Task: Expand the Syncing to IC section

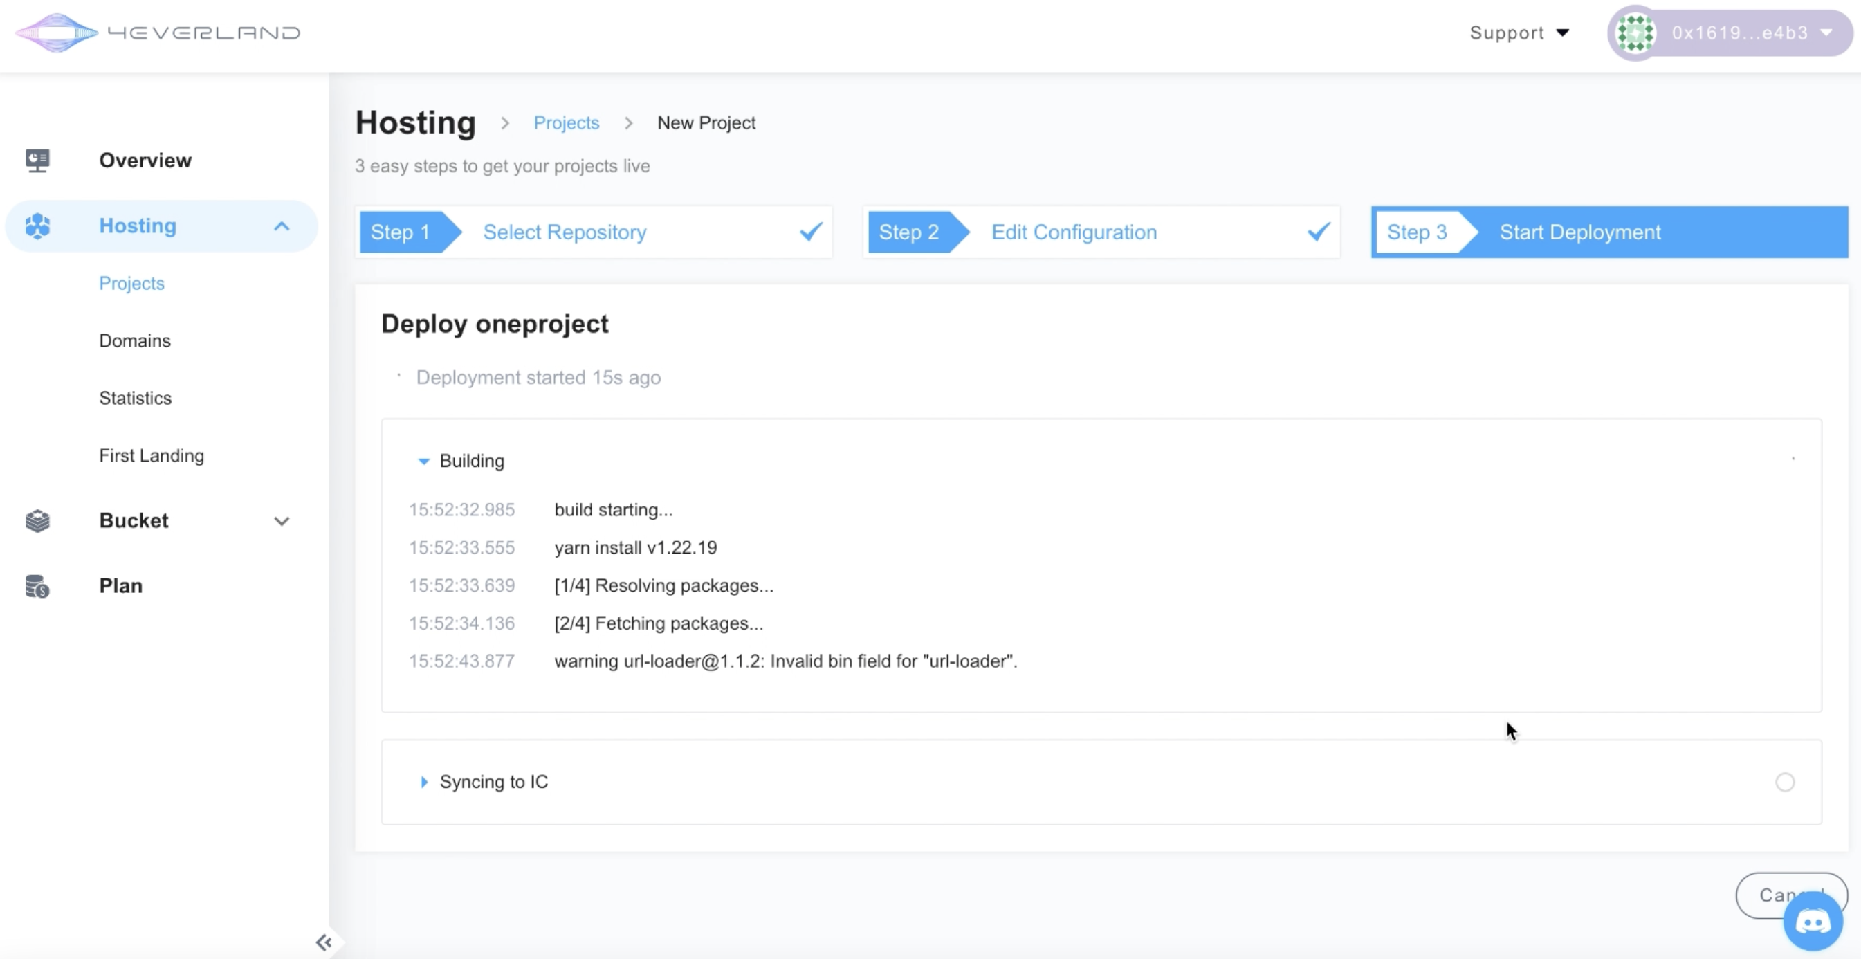Action: coord(424,782)
